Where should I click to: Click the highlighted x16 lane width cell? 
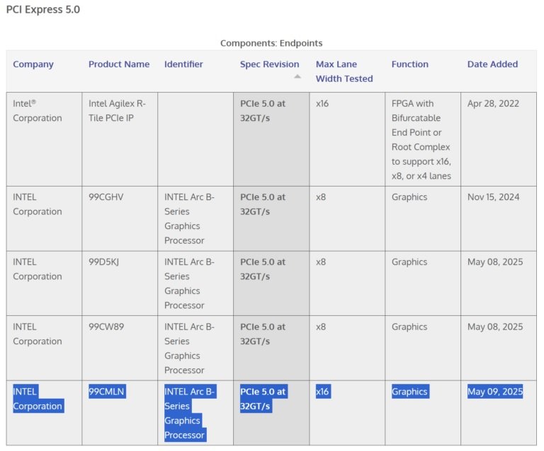(x=322, y=392)
